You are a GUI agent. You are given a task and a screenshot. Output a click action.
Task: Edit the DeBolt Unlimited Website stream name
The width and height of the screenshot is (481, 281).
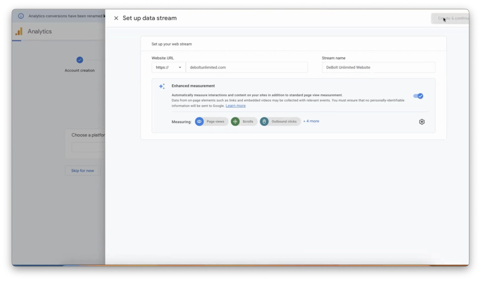point(378,67)
